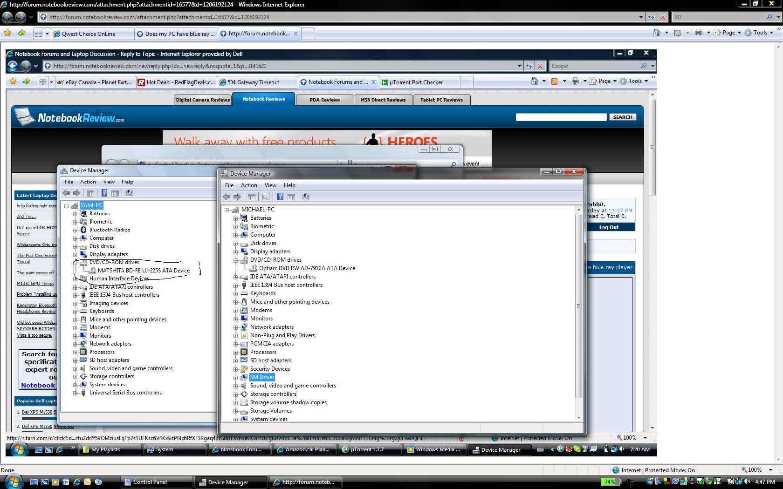783x489 pixels.
Task: Click the search magnifier beside the BD box
Action: (769, 17)
